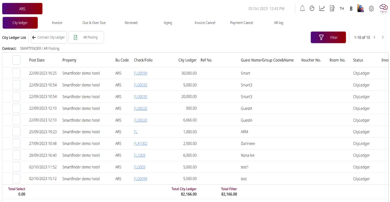
Task: Click the pie chart icon in header
Action: point(312,9)
